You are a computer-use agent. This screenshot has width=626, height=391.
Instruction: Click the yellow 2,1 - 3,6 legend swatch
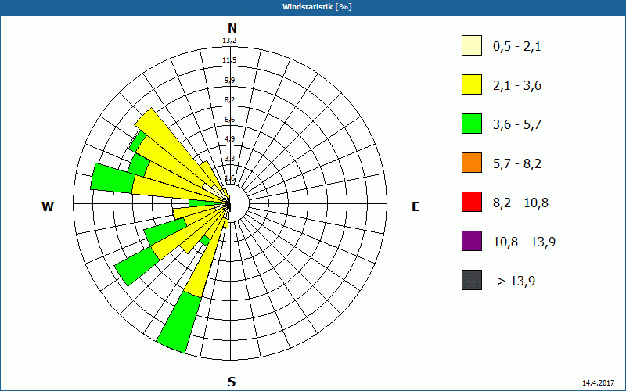472,84
